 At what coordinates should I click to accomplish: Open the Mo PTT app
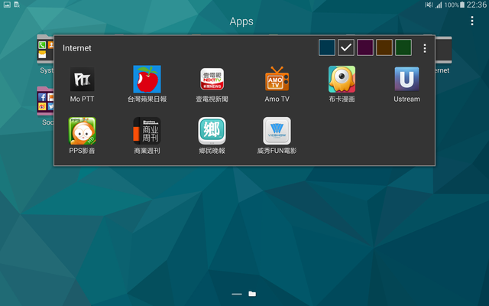(82, 80)
